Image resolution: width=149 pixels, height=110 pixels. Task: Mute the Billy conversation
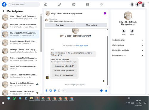coord(124,31)
